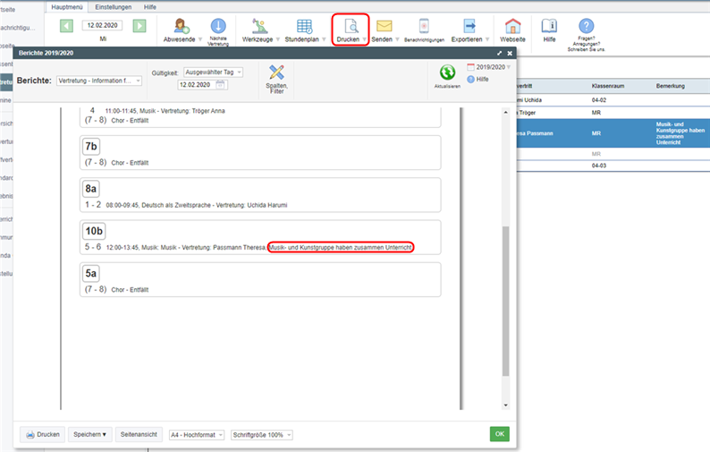Click the Exportieren icon
Viewport: 710px width, 452px height.
tap(469, 27)
